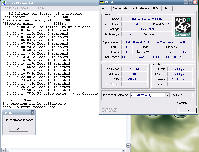The height and width of the screenshot is (152, 199).
Task: Click the Core Speed value 2913.7 MHz
Action: [134, 69]
